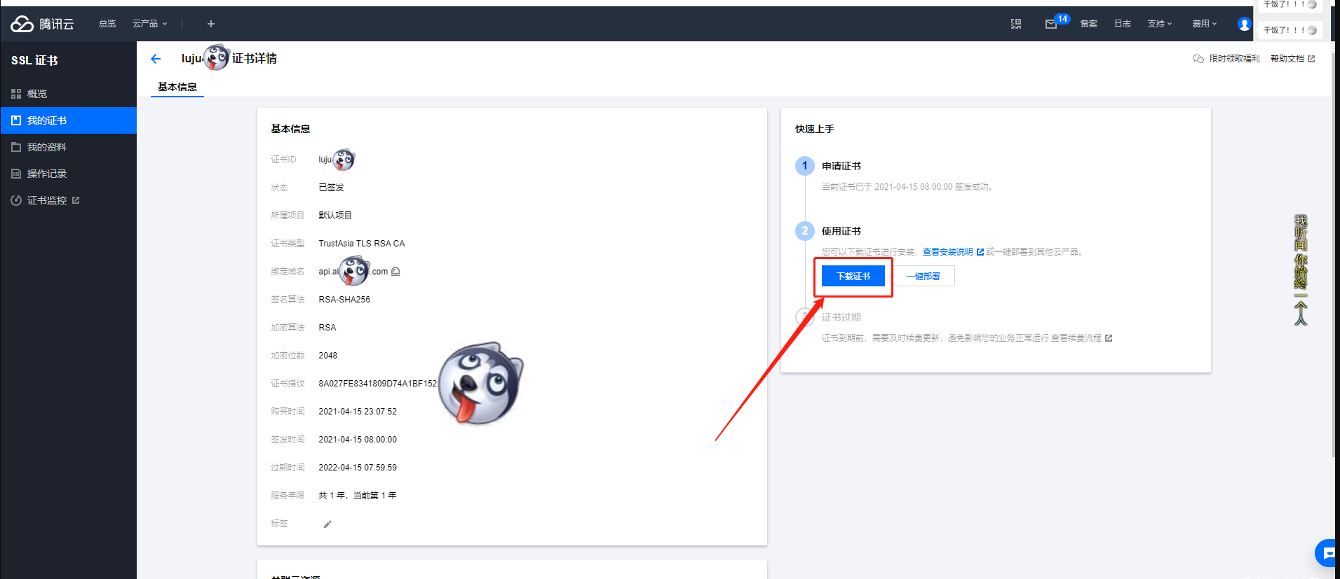Click the 快速上手 panel heading
Viewport: 1340px width, 579px height.
[x=815, y=129]
